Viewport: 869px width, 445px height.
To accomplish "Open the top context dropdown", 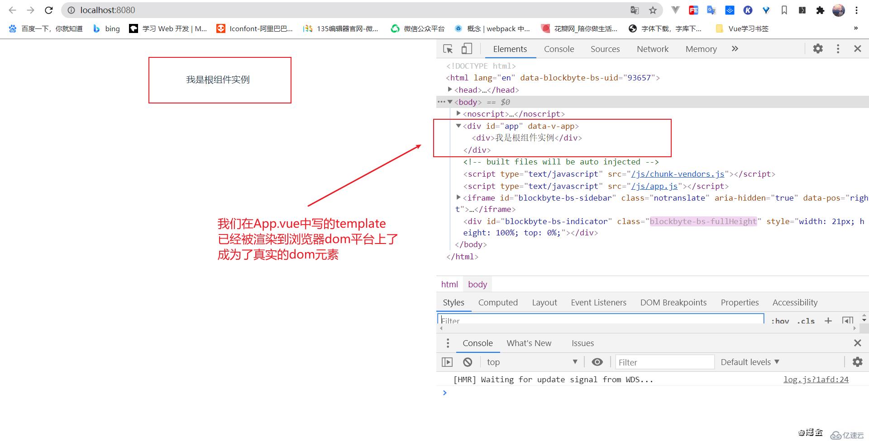I will pos(532,362).
